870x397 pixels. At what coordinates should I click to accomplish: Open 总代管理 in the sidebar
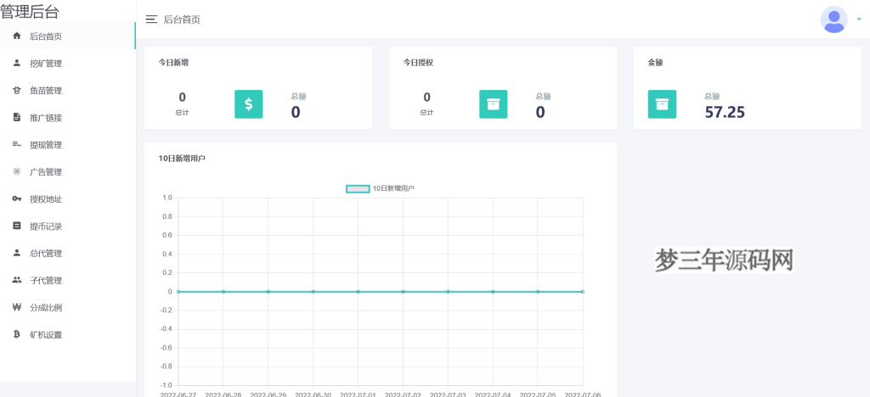[x=46, y=254]
